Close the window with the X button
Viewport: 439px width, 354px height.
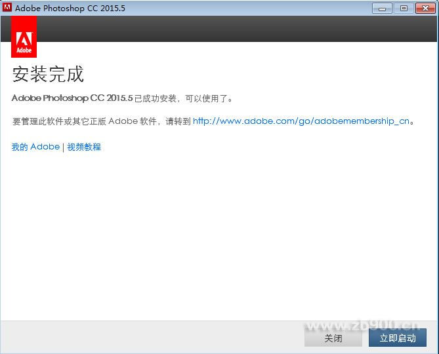[425, 9]
